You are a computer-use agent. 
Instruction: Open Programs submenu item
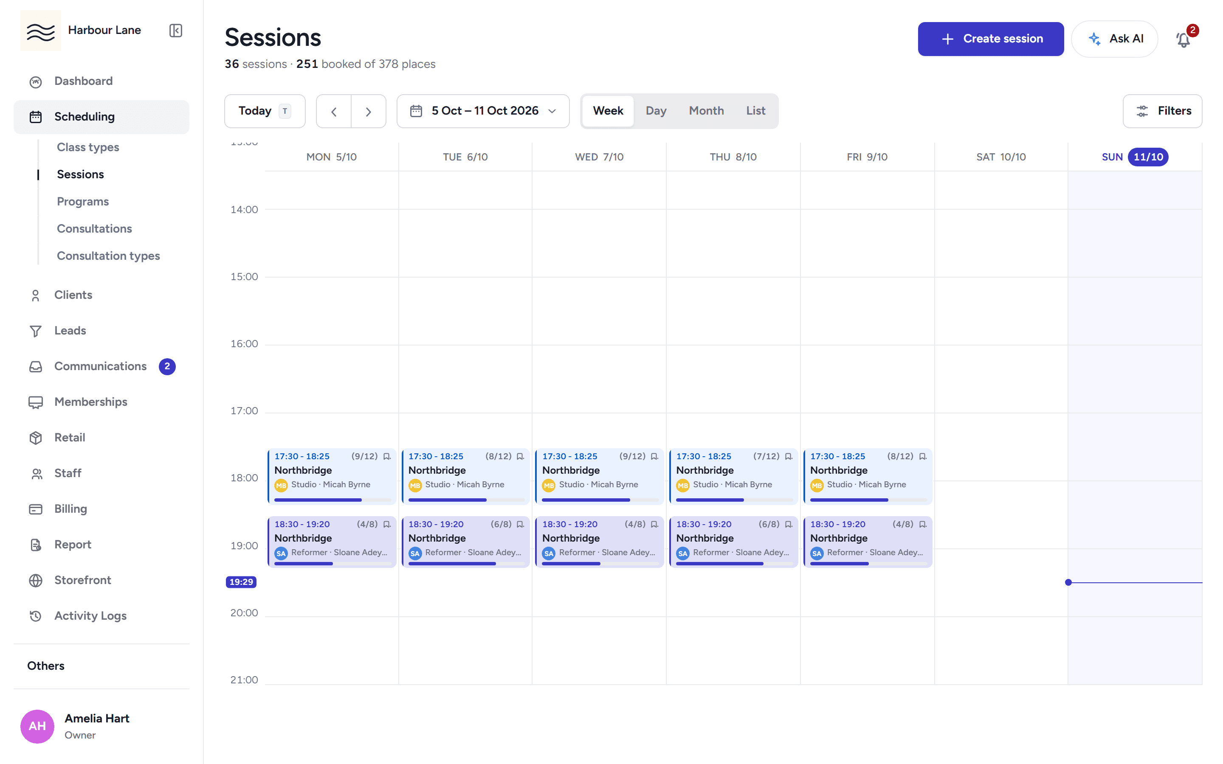coord(83,202)
